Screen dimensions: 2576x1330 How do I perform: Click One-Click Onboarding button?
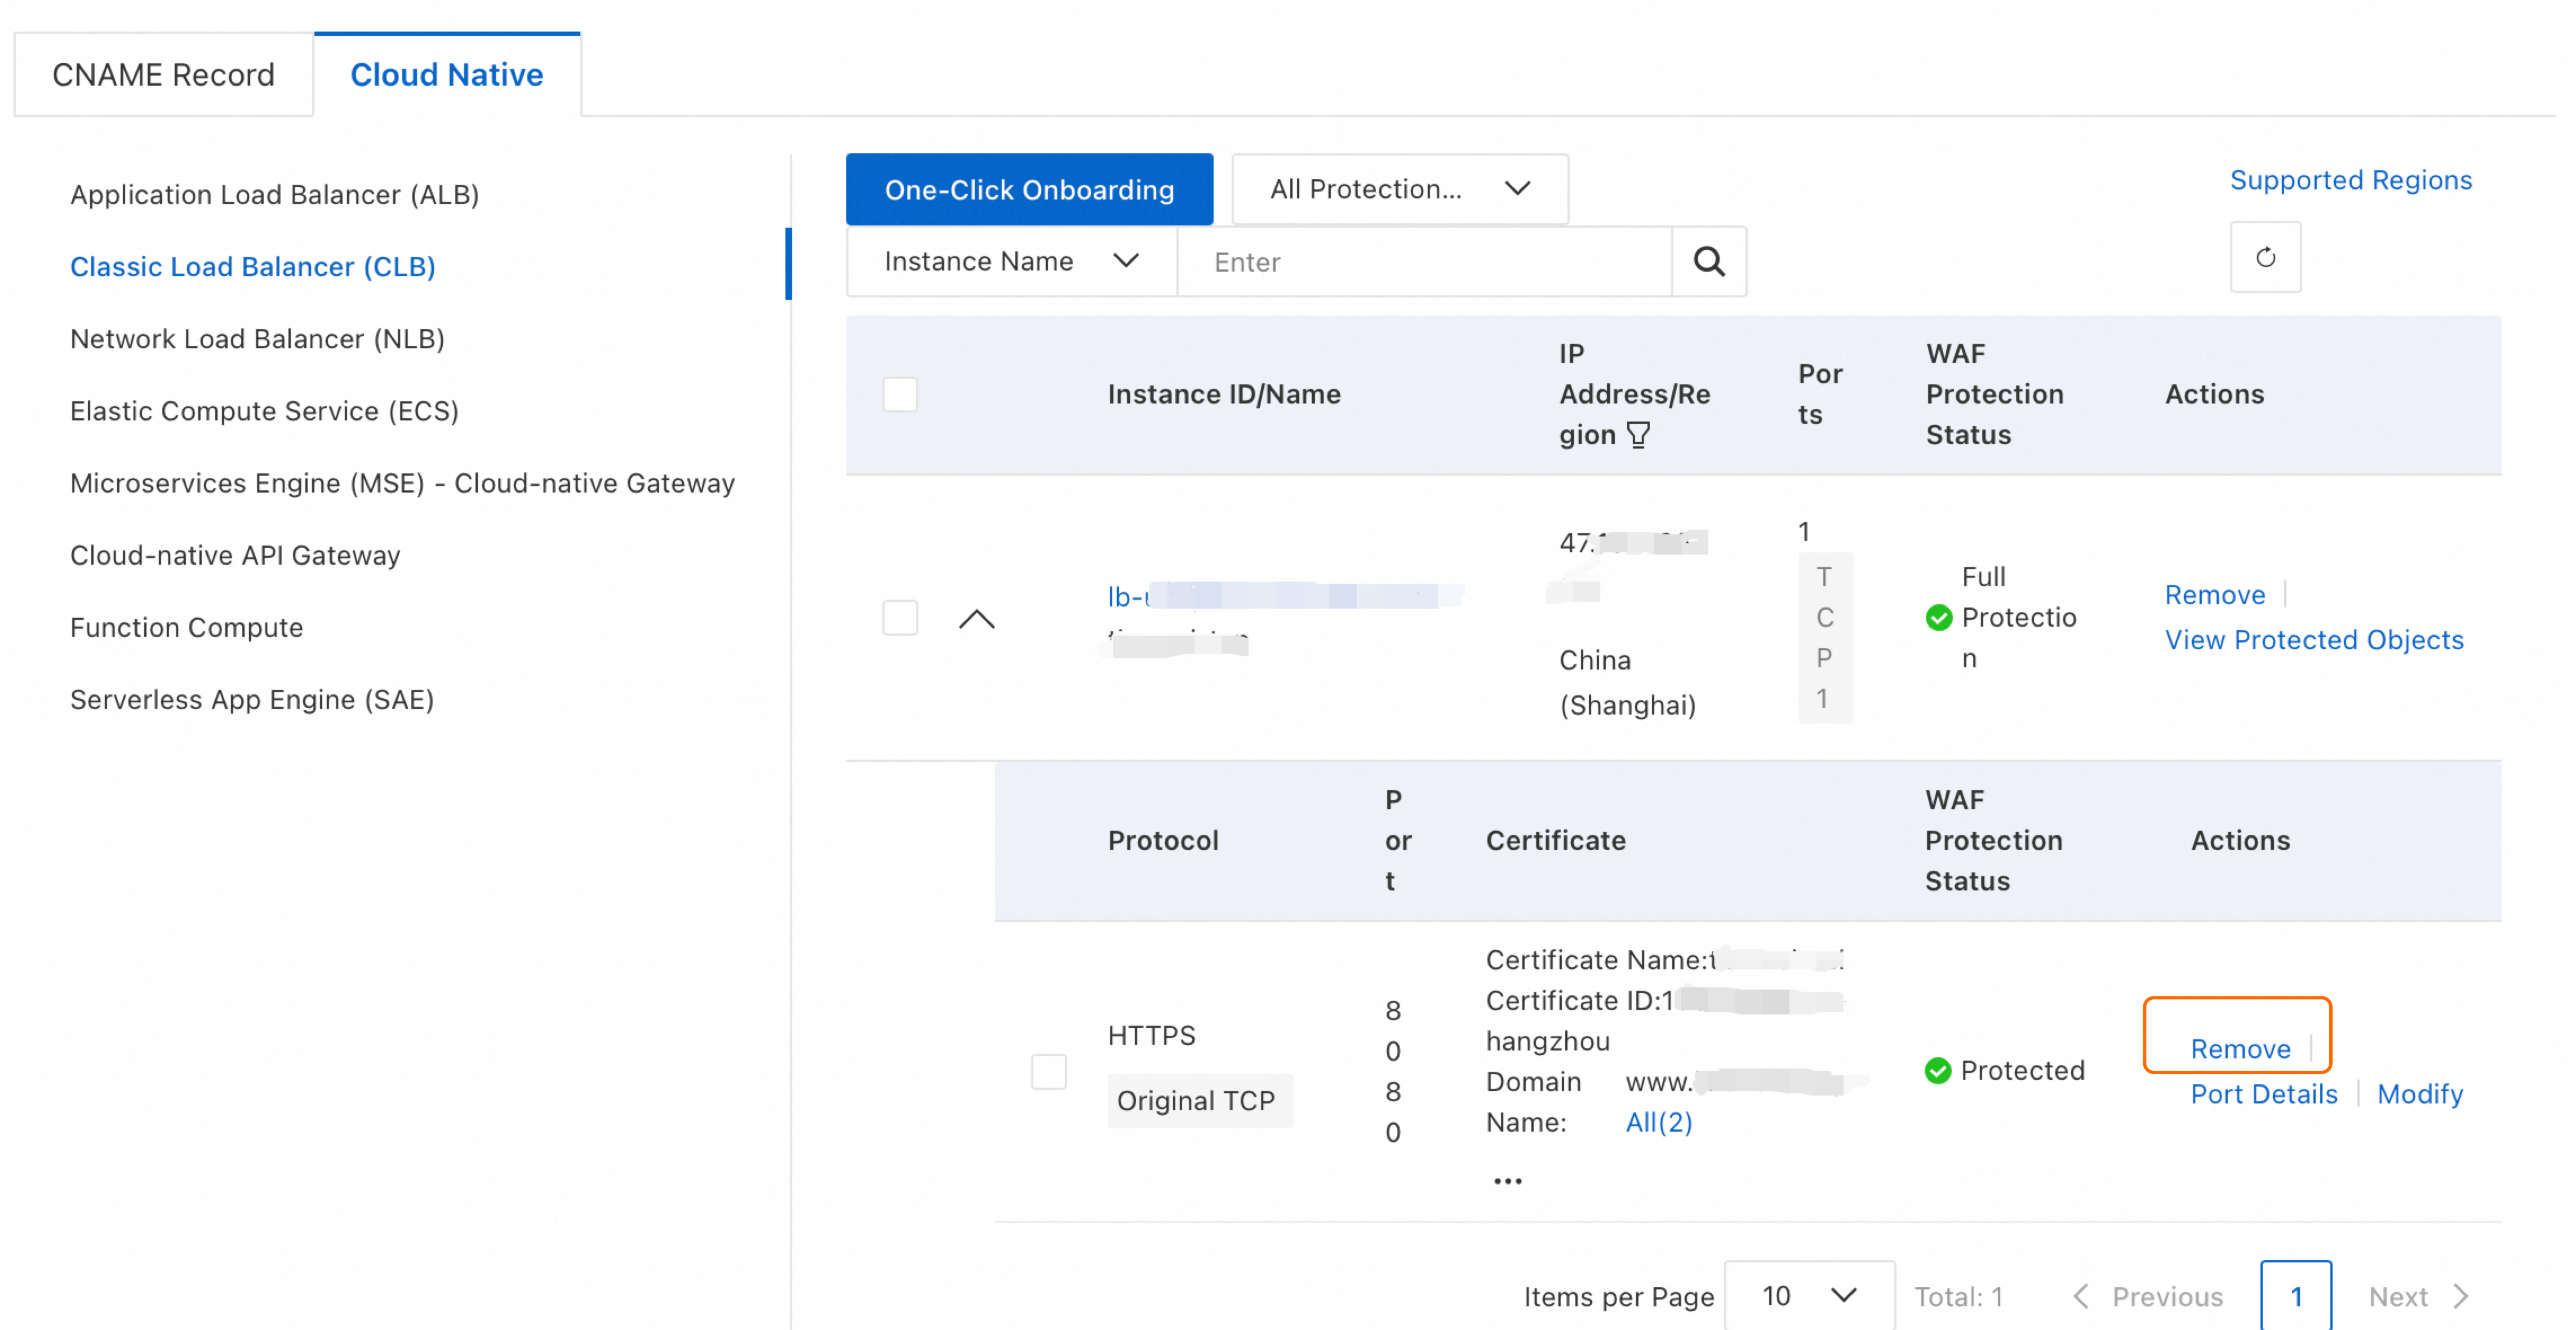(x=1029, y=189)
